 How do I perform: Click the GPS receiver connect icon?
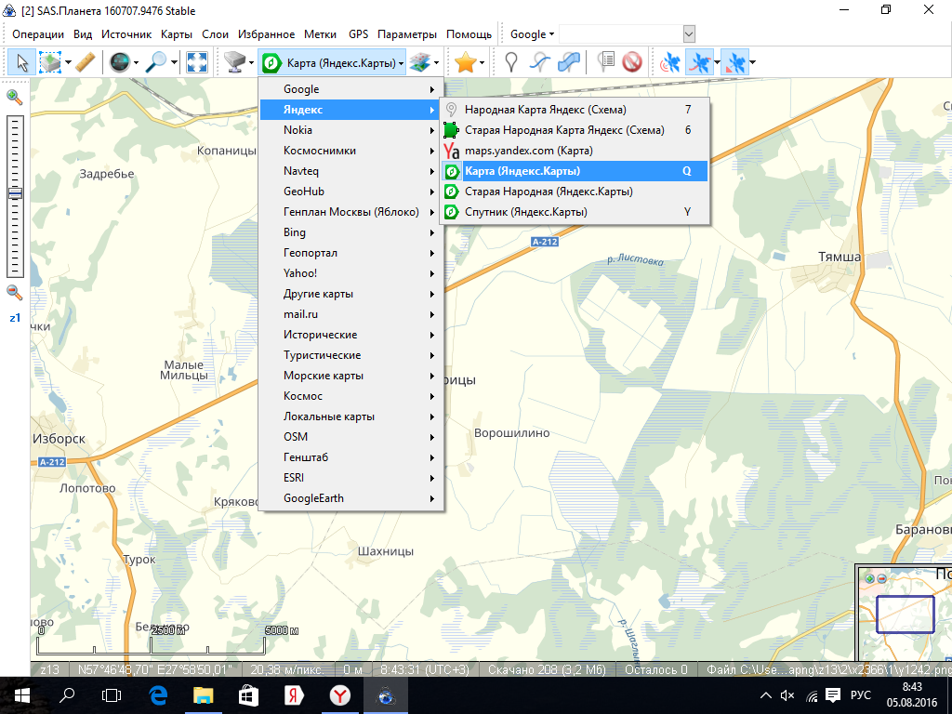click(670, 62)
